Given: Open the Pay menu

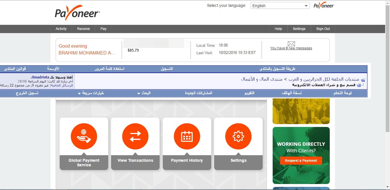Looking at the screenshot, I should (103, 29).
